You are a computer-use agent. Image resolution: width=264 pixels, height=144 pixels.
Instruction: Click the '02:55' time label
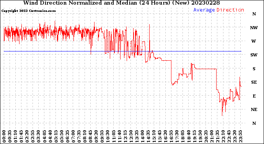click(33, 136)
